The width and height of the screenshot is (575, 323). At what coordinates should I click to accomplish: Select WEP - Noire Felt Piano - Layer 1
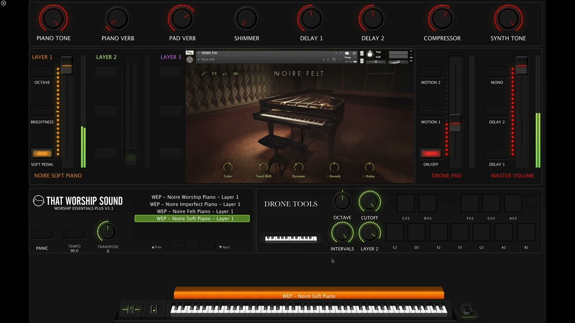[x=195, y=211]
